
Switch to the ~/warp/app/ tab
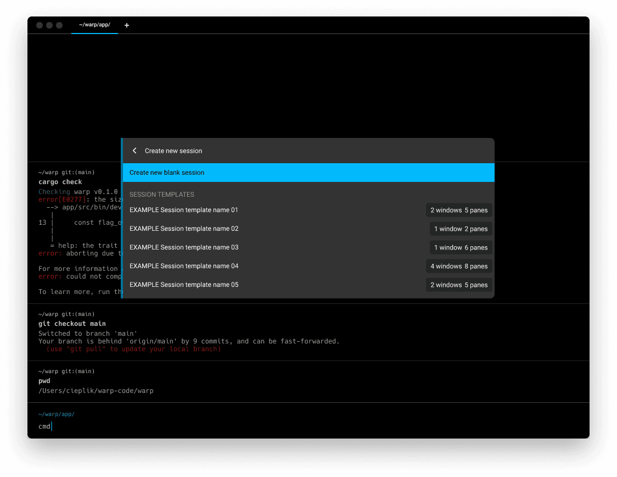94,25
